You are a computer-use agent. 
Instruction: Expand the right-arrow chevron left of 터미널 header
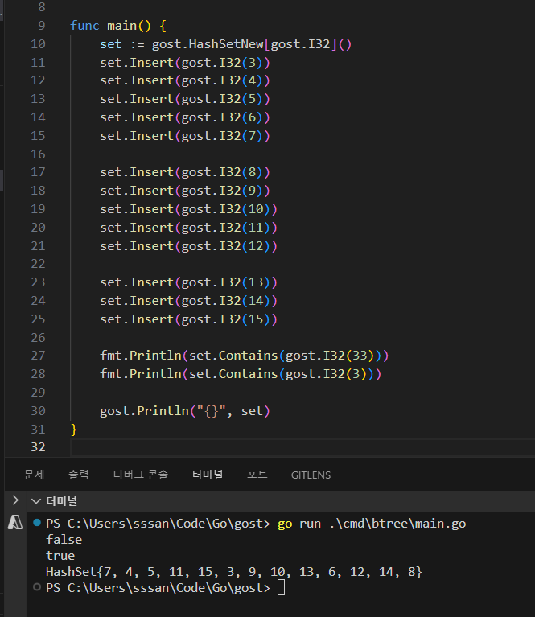(14, 500)
